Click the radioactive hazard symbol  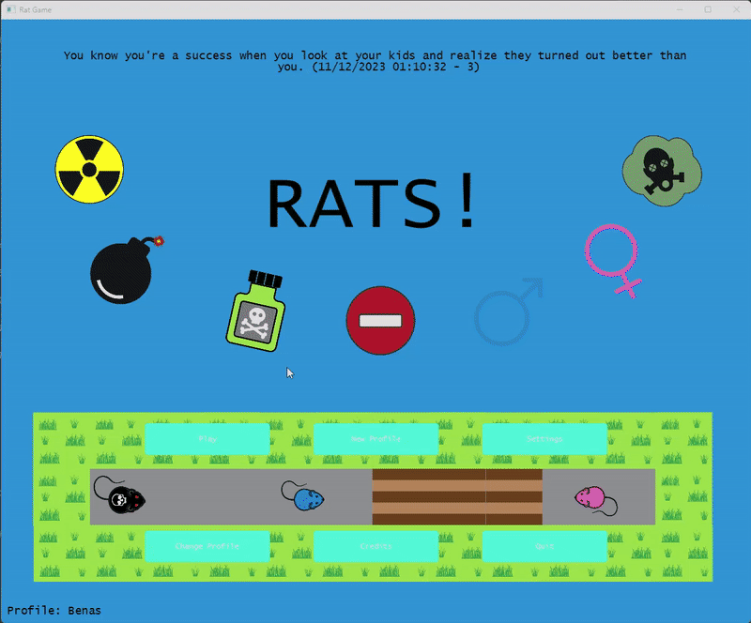pos(89,167)
